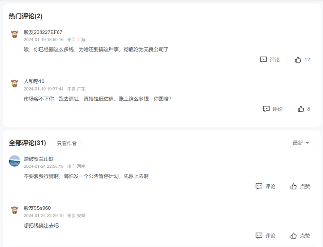The height and width of the screenshot is (247, 323).
Task: Open the 最新 sort dropdown
Action: click(x=301, y=143)
